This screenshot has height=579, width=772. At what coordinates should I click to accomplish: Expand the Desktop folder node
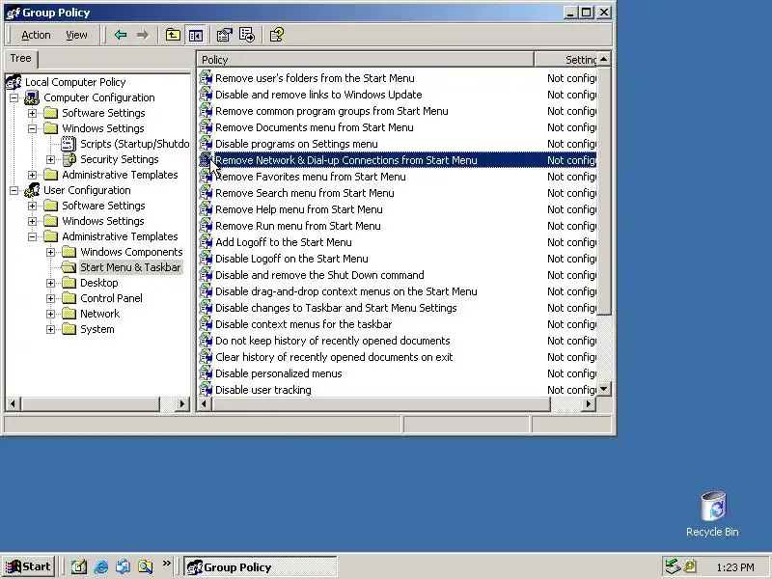pos(51,283)
